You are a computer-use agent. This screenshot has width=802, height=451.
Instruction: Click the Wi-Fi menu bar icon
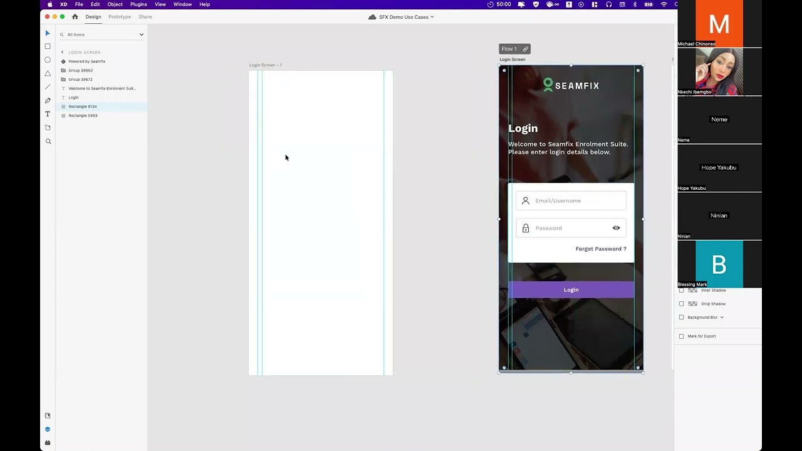click(x=664, y=4)
